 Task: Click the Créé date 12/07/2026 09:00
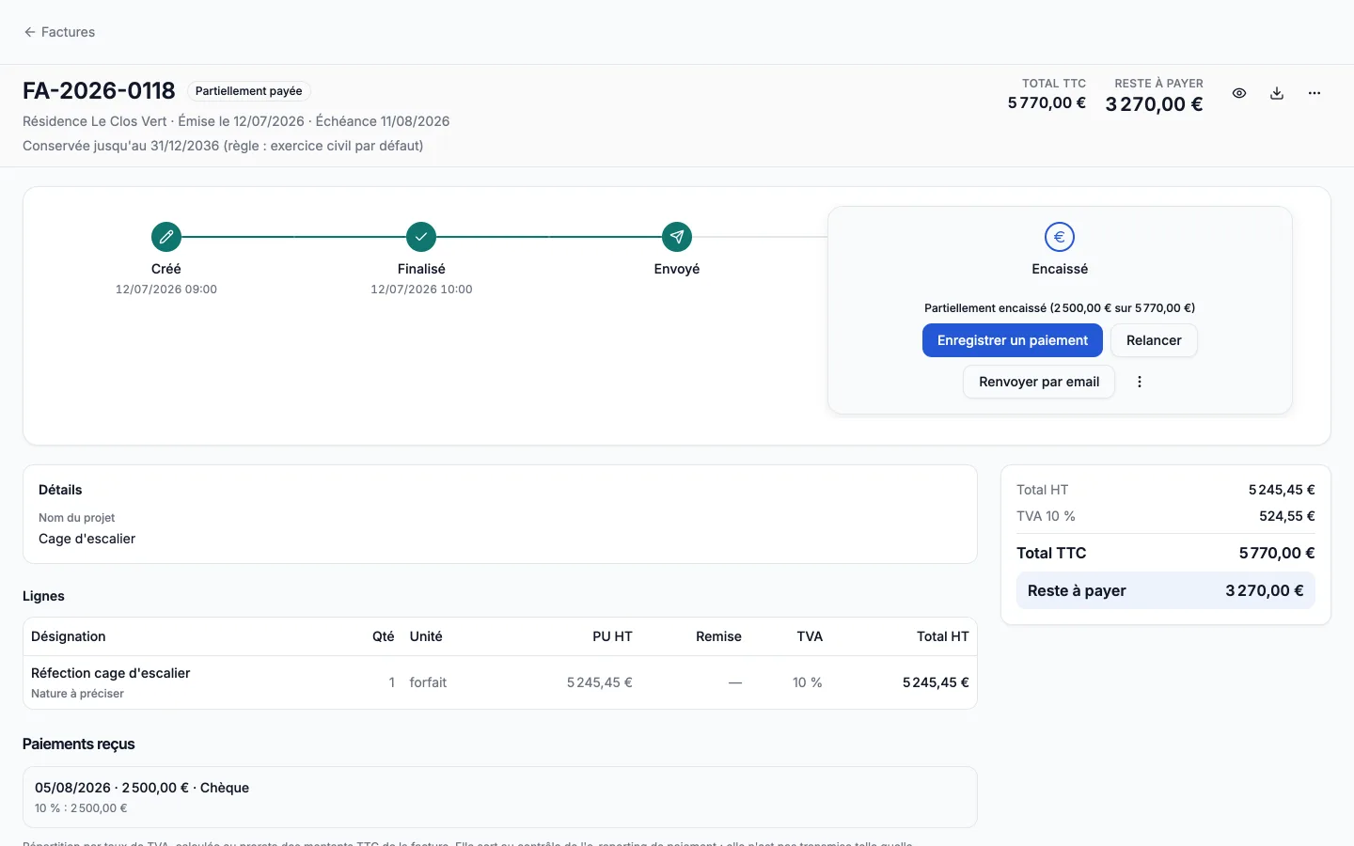166,290
